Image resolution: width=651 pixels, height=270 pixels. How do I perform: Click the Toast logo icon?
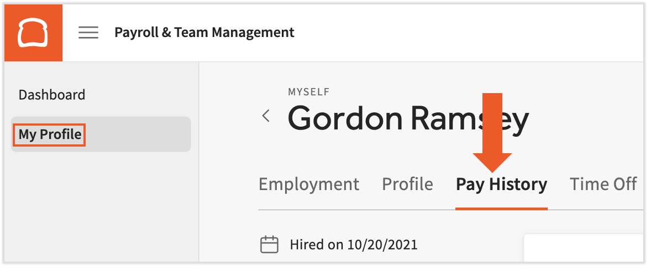click(33, 33)
